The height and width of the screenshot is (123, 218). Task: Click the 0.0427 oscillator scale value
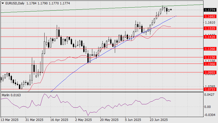click(x=209, y=95)
